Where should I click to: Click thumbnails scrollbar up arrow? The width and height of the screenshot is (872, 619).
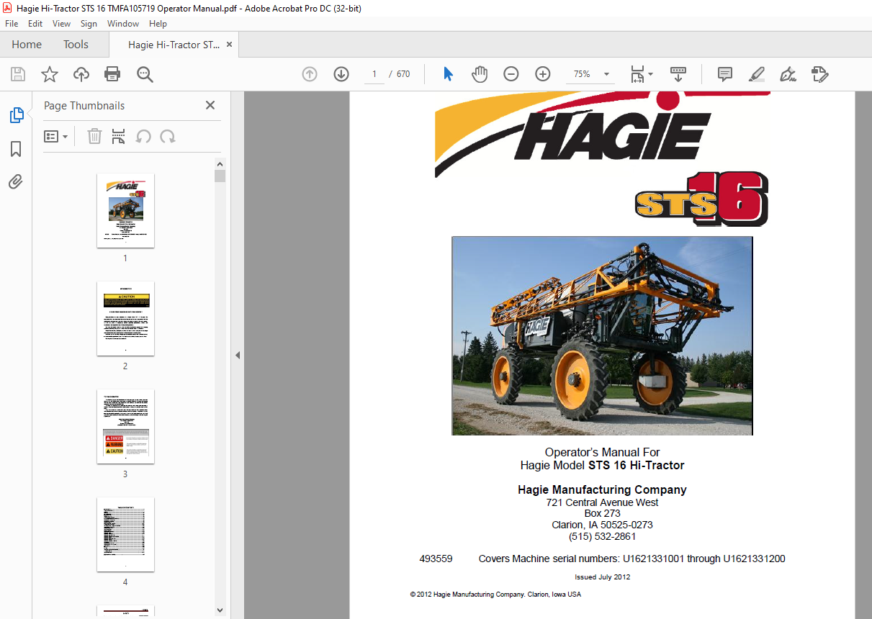[x=220, y=163]
